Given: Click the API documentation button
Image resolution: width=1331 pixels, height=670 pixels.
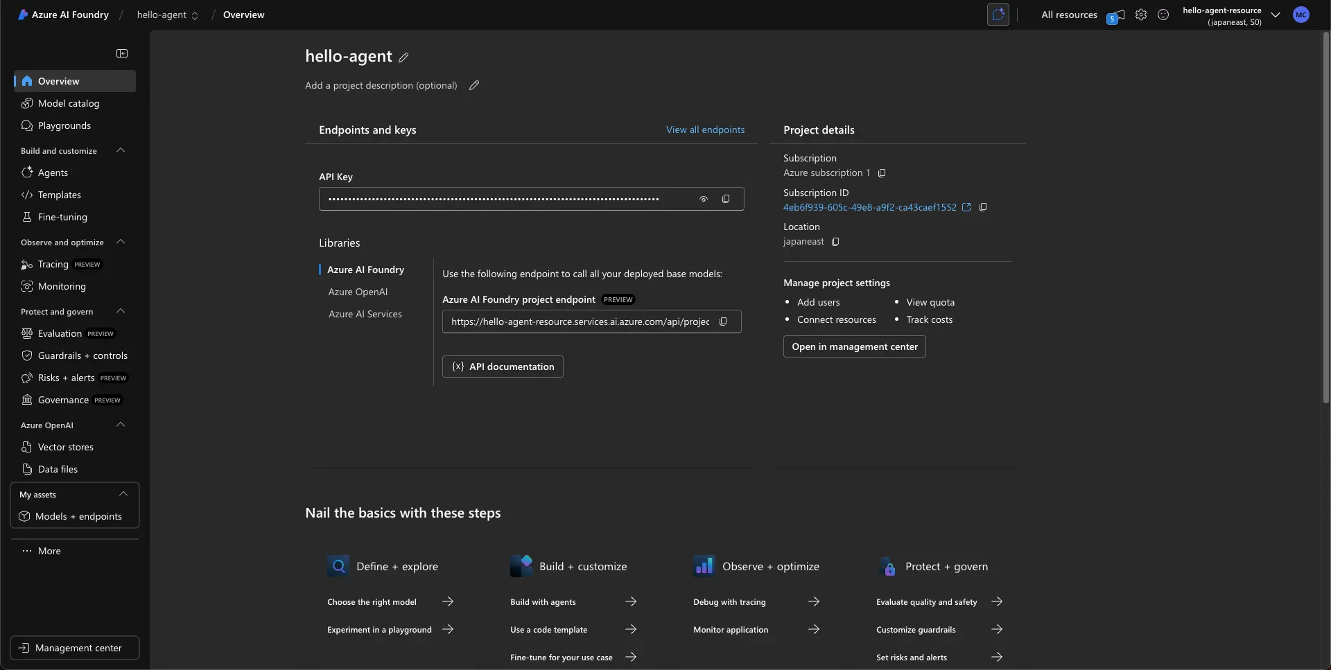Looking at the screenshot, I should coord(503,367).
